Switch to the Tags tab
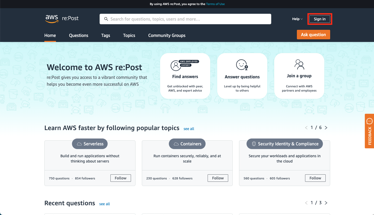This screenshot has height=215, width=374. coord(106,35)
